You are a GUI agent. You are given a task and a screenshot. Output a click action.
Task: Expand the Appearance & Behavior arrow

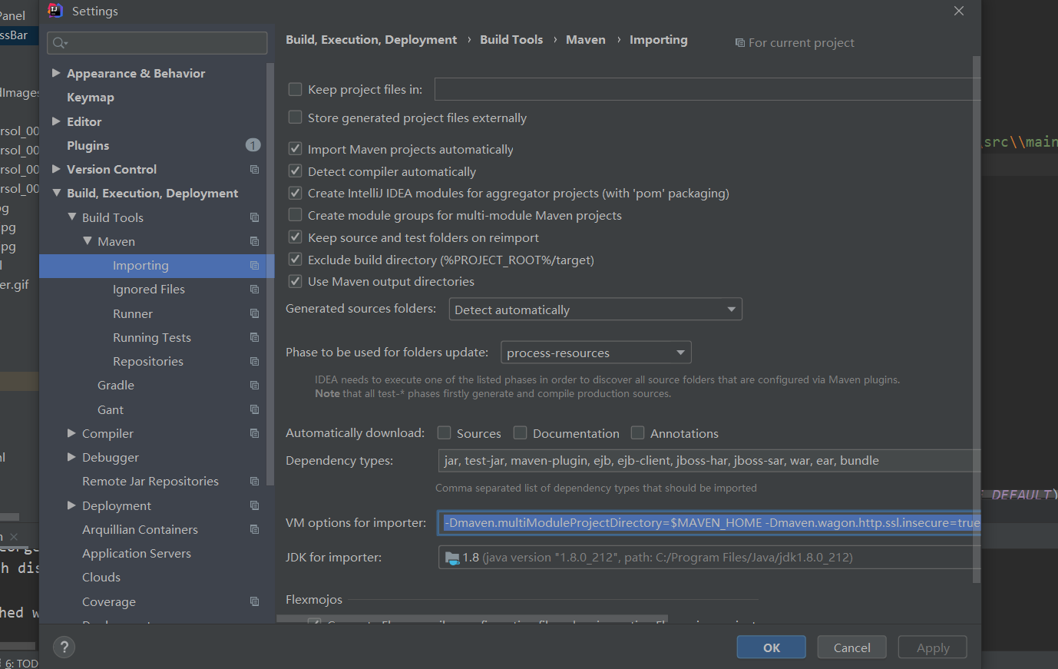(x=56, y=73)
